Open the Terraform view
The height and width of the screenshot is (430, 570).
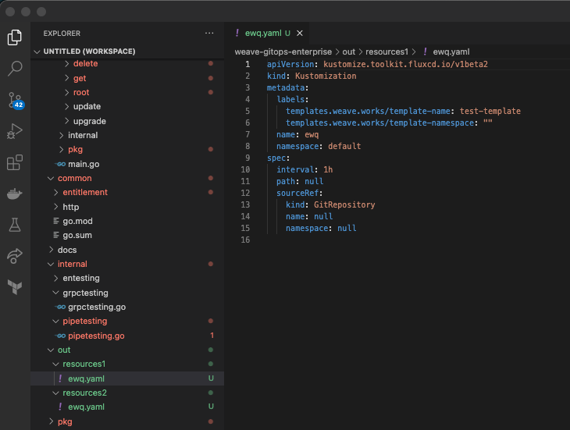[x=15, y=287]
